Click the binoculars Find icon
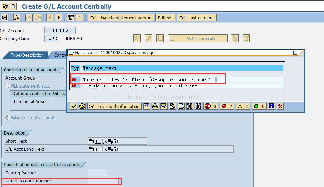324x187 pixels. click(x=190, y=106)
